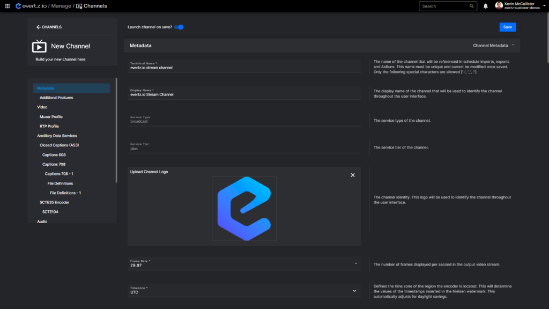Screen dimensions: 549x309
Task: Click inside the Technical Name field
Action: tap(214, 67)
